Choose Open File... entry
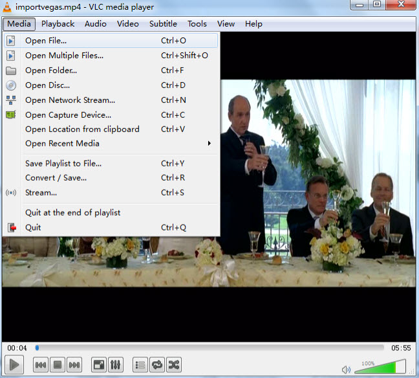Image resolution: width=419 pixels, height=378 pixels. click(x=111, y=41)
